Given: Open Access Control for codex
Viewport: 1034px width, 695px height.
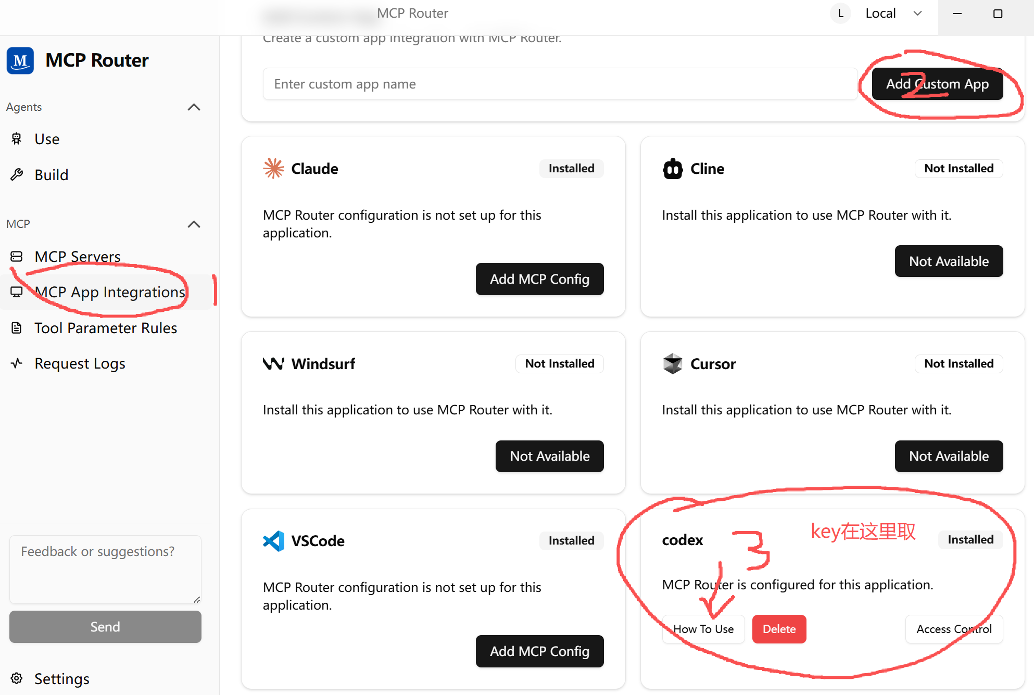Looking at the screenshot, I should (954, 629).
